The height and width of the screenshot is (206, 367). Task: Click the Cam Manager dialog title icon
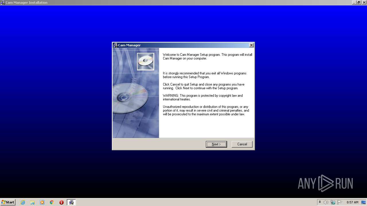(115, 45)
